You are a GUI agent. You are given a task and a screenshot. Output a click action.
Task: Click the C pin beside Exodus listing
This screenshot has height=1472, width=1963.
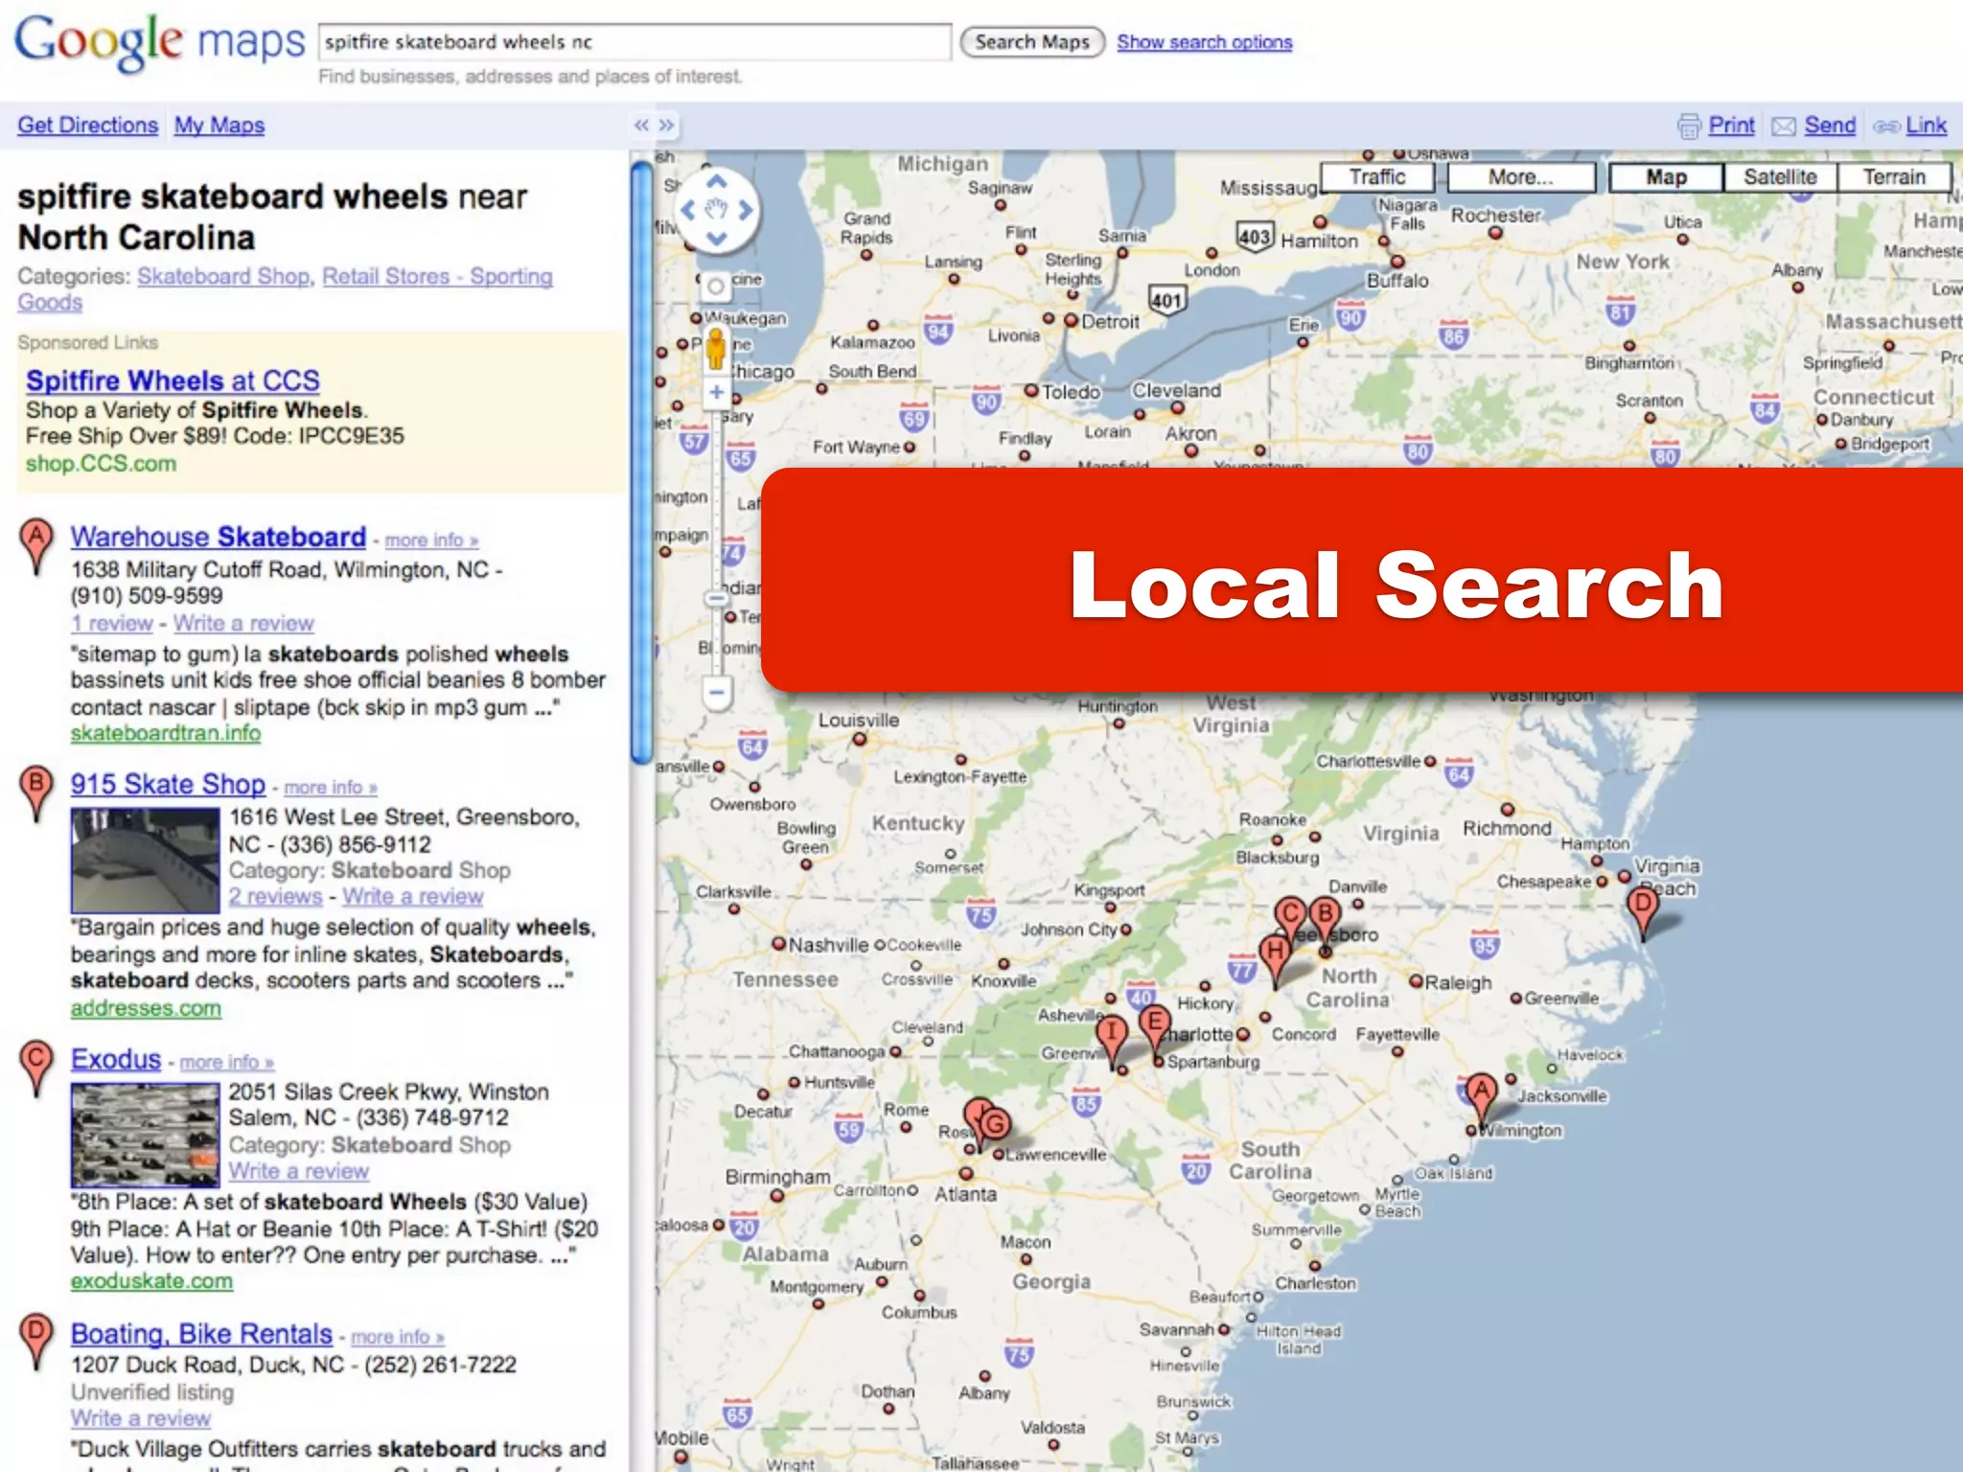(36, 1068)
